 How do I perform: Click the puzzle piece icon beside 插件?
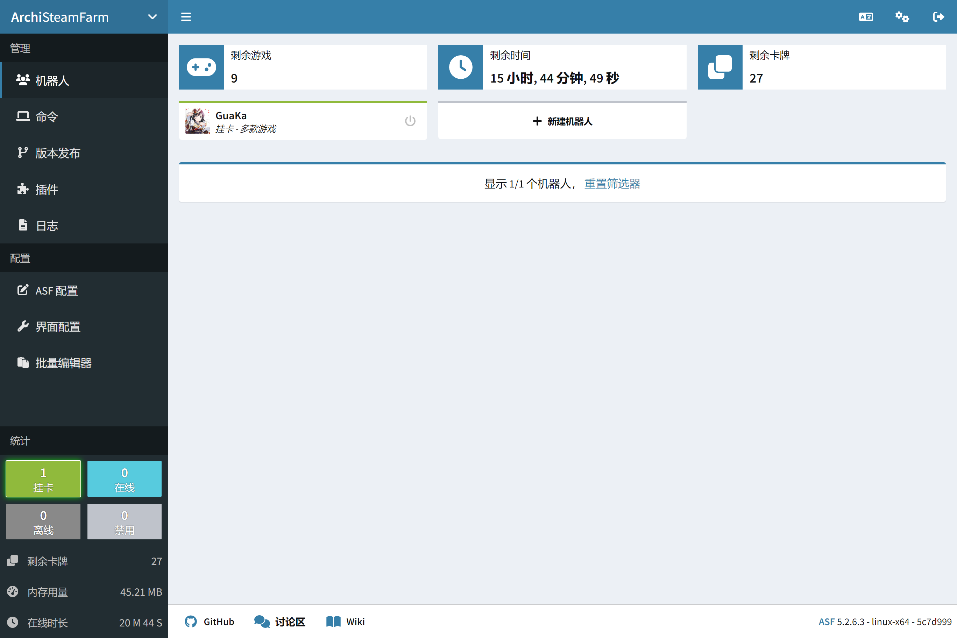point(23,189)
